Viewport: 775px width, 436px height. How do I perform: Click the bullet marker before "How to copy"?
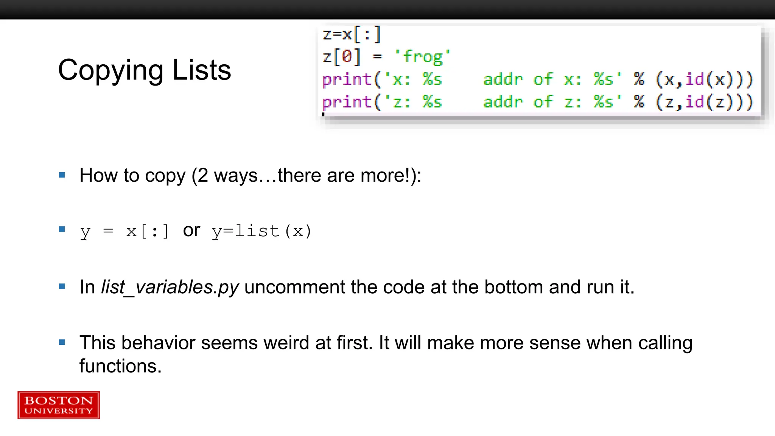[x=62, y=175]
